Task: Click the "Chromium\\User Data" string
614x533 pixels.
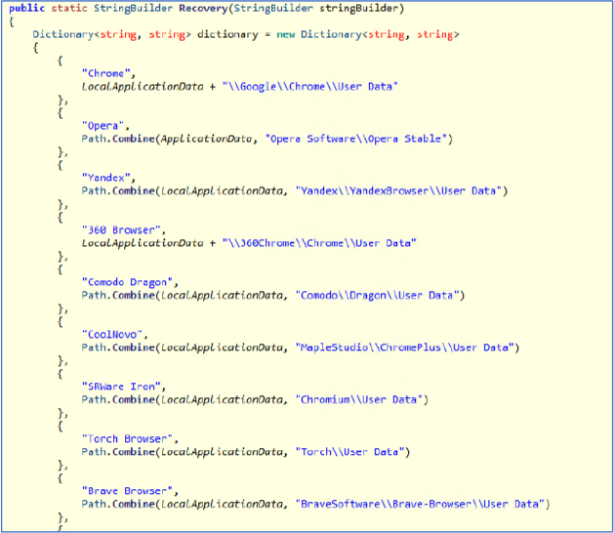Action: (358, 399)
